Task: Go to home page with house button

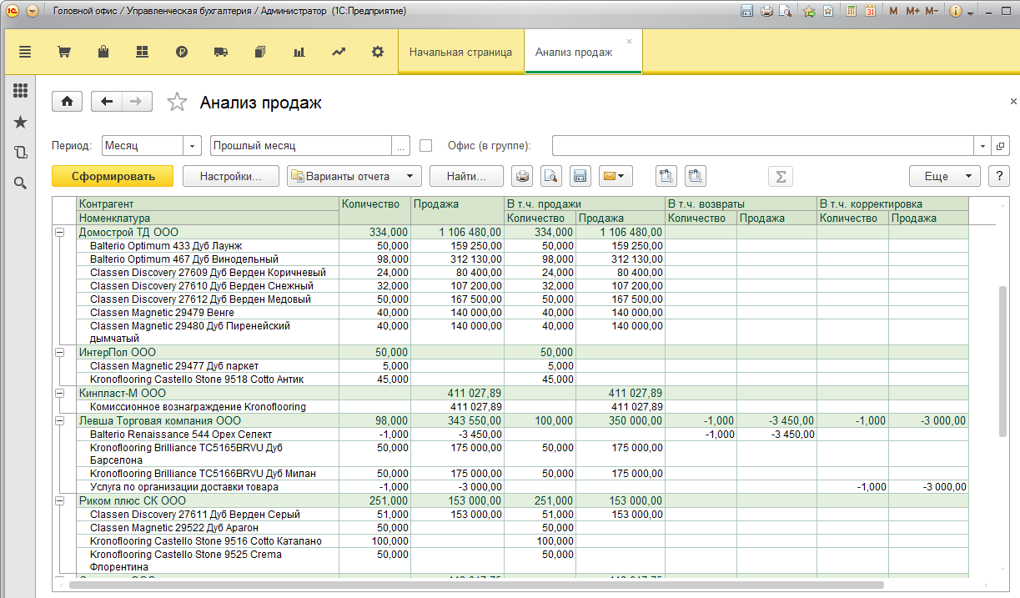Action: coord(67,102)
